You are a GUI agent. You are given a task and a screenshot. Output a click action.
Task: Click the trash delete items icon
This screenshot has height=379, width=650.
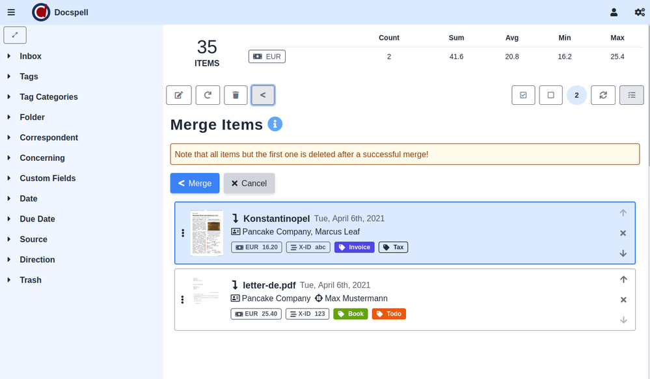(x=236, y=95)
